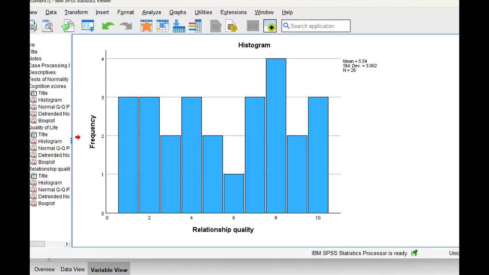Click Title icon under Relationship quality

(x=34, y=176)
